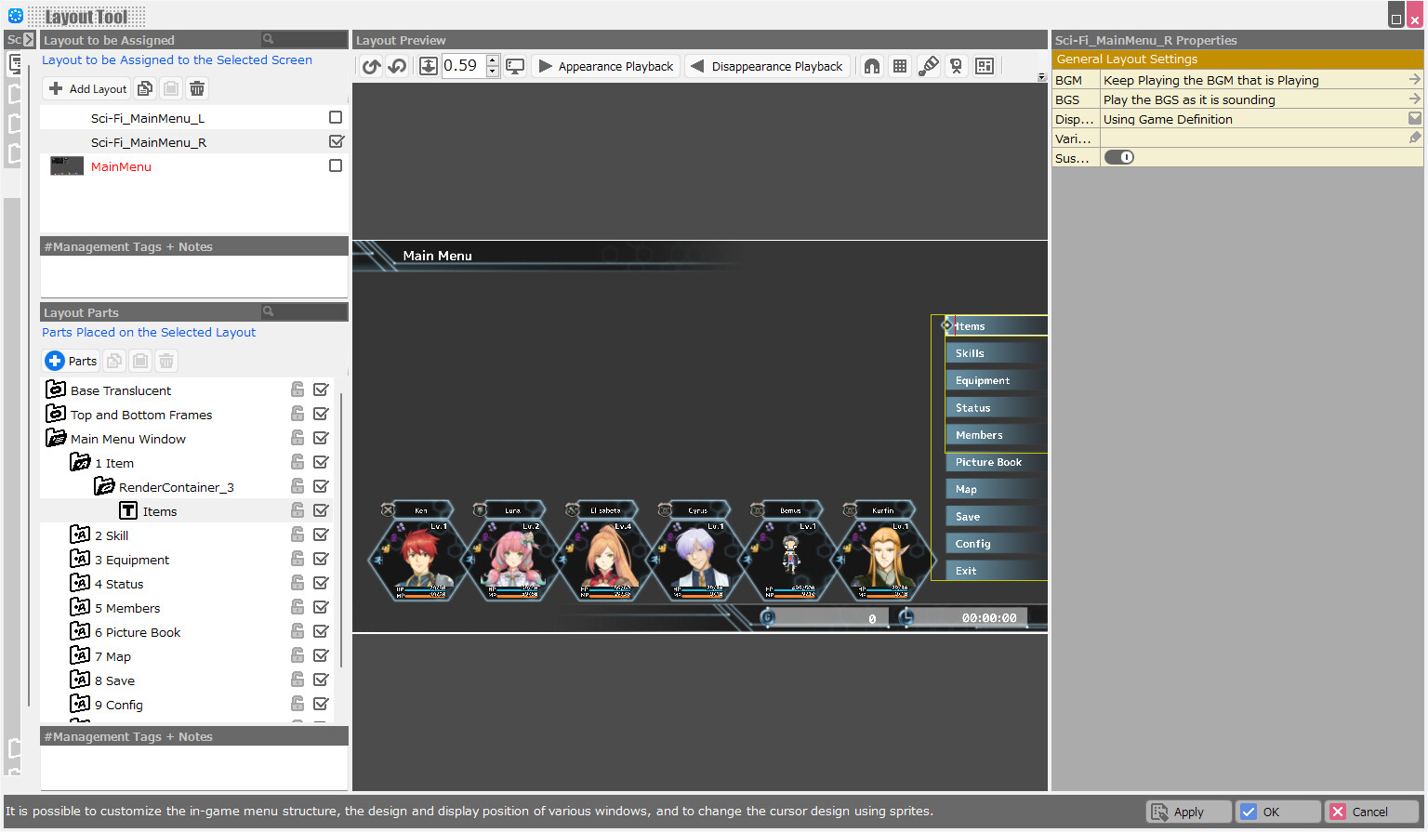
Task: Click the fit-to-screen zoom icon
Action: [429, 66]
